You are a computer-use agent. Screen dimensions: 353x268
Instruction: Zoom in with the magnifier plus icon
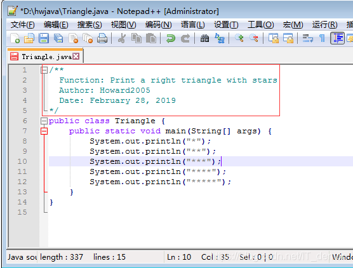(239, 38)
